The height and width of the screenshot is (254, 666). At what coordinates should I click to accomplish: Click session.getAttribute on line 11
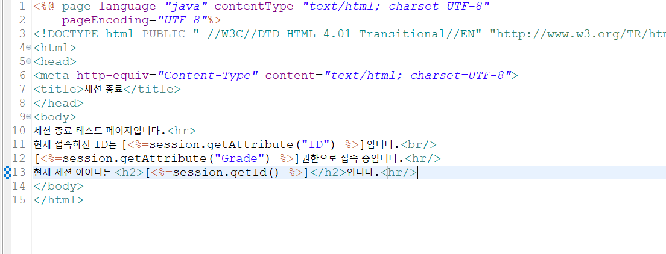(x=222, y=144)
